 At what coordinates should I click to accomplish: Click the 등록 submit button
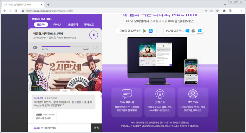[96, 128]
